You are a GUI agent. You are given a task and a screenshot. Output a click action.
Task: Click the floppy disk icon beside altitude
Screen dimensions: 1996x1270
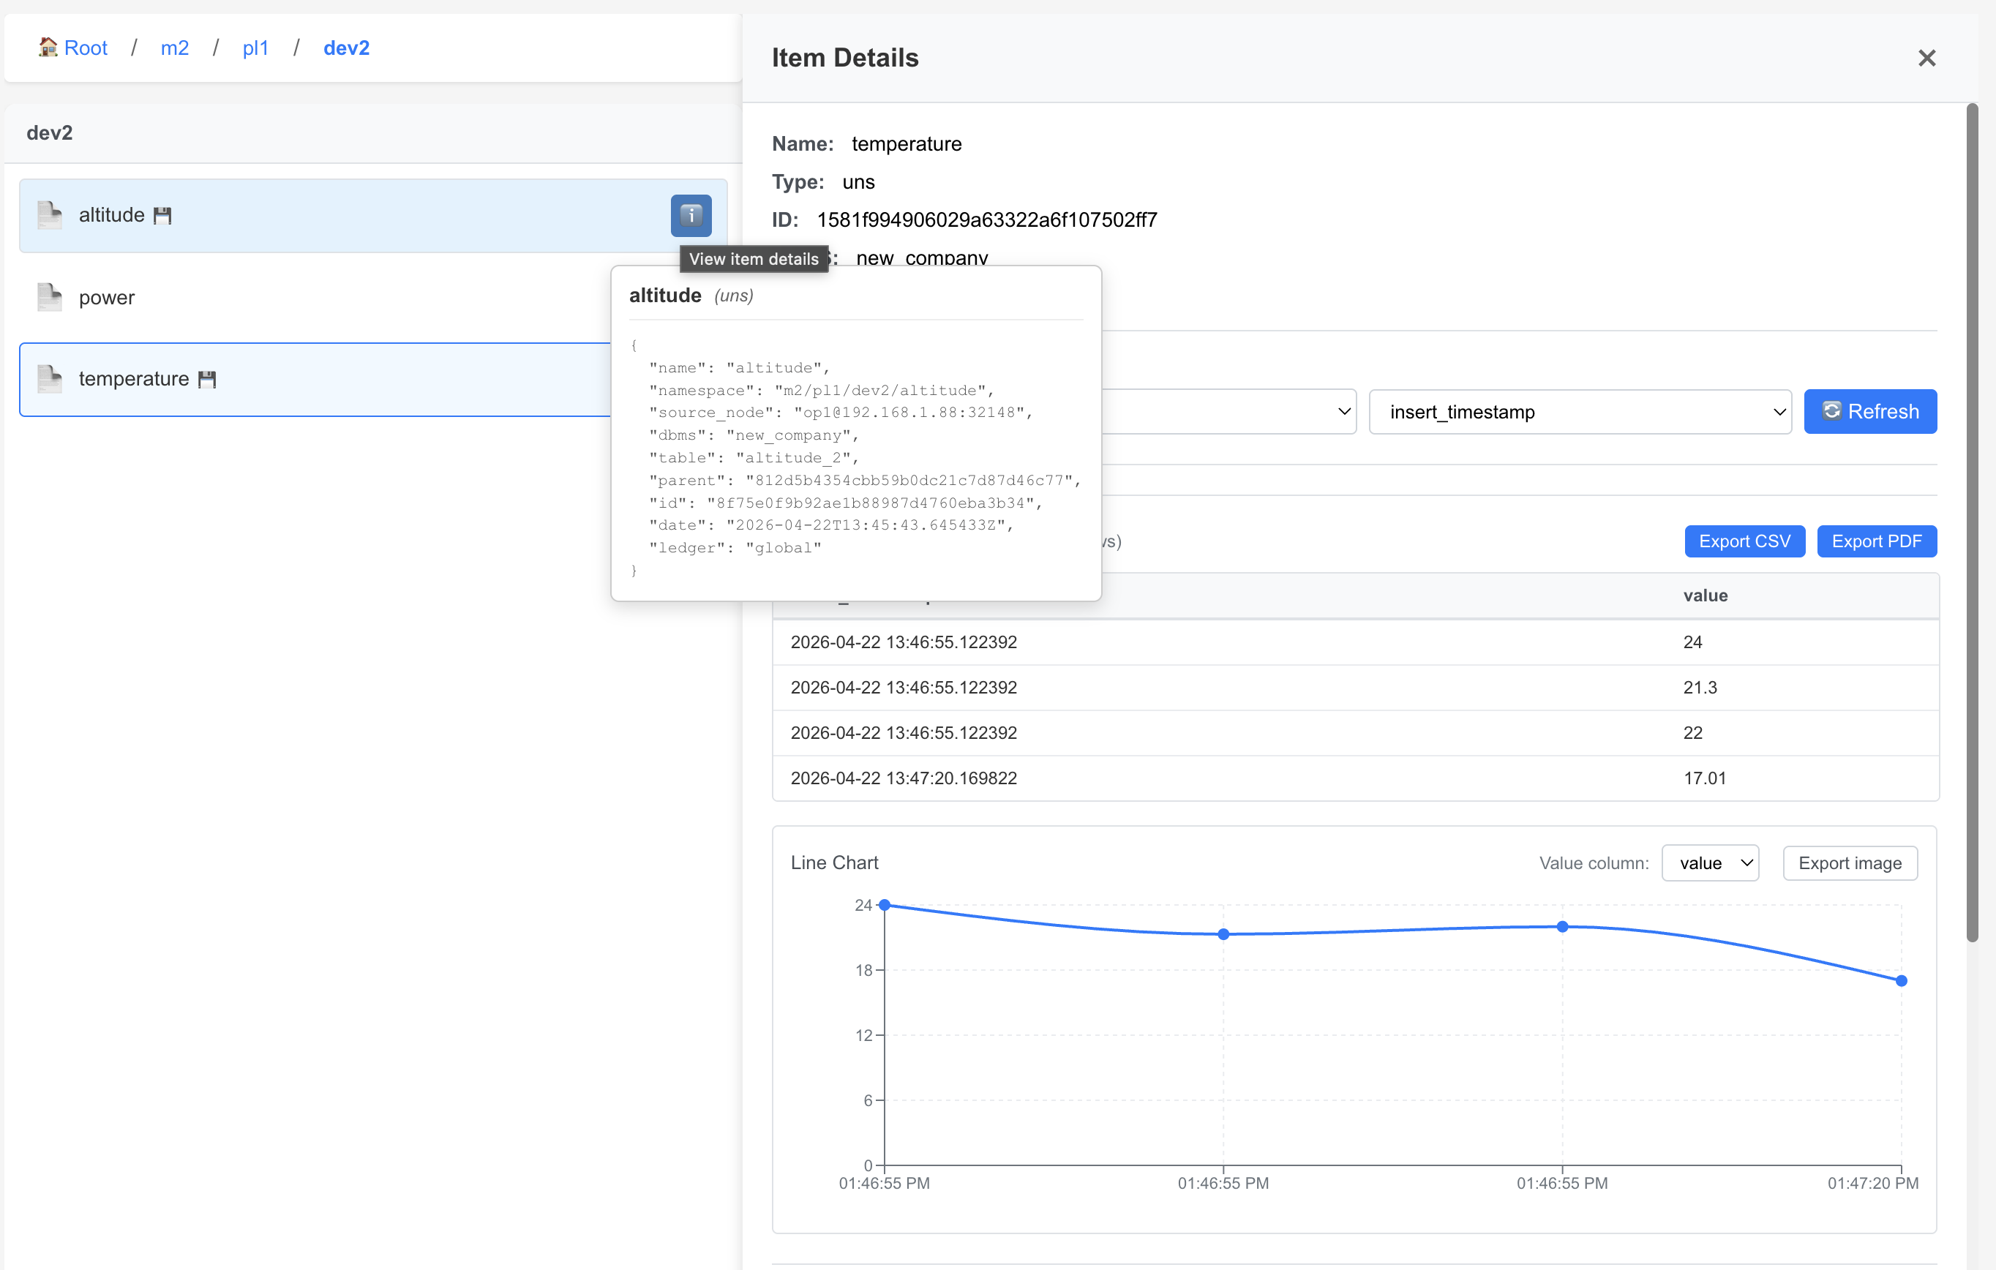pyautogui.click(x=162, y=216)
